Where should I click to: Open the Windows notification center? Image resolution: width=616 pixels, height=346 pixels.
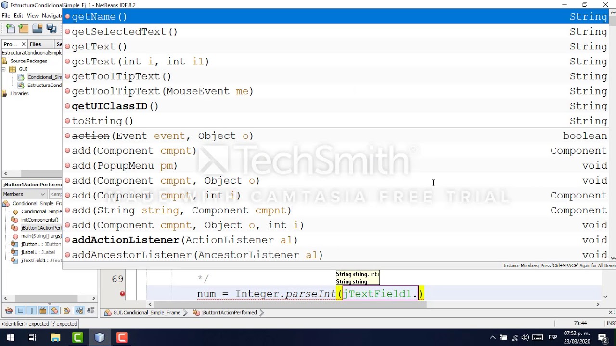point(603,337)
